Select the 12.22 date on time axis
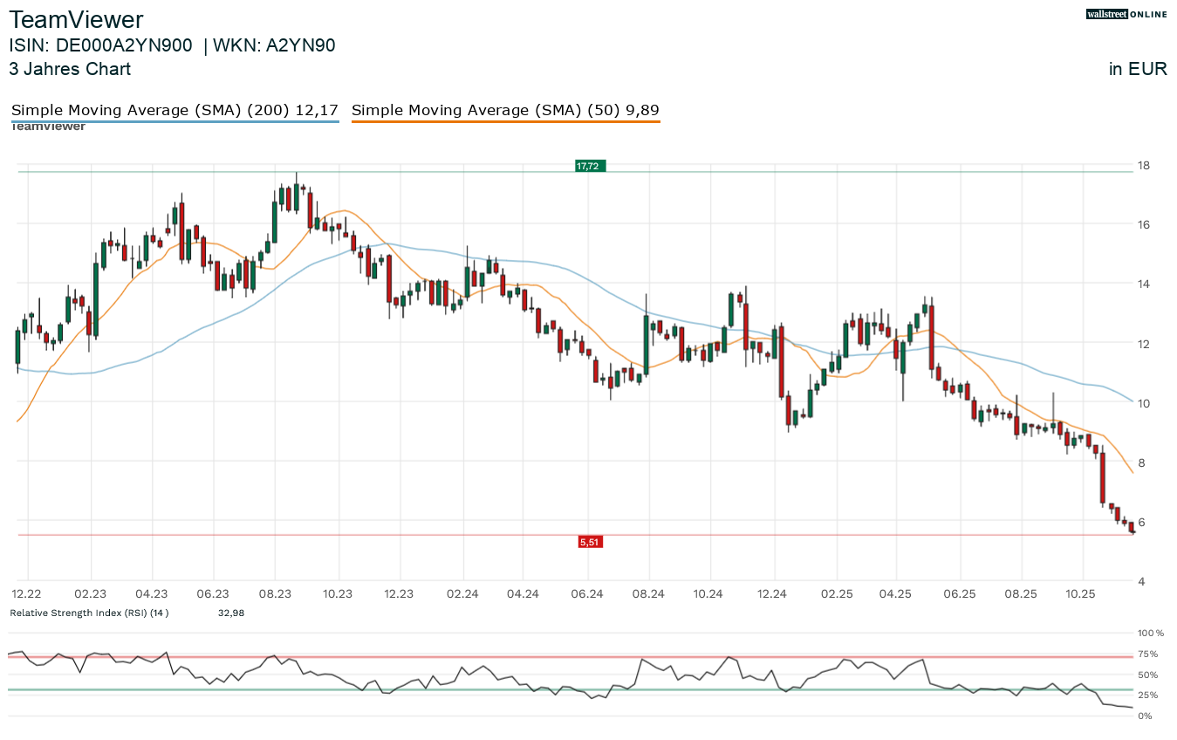Viewport: 1177px width, 740px height. 27,593
